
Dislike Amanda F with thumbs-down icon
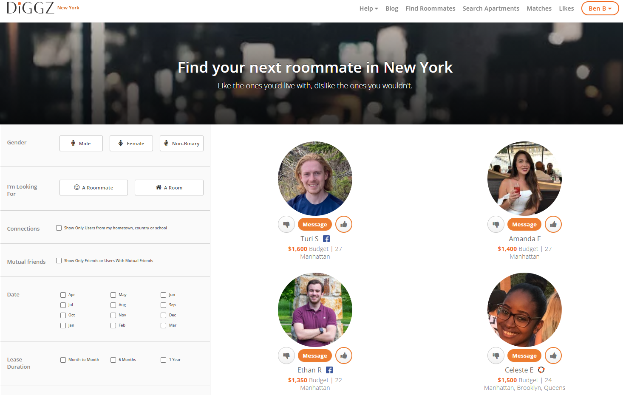496,224
